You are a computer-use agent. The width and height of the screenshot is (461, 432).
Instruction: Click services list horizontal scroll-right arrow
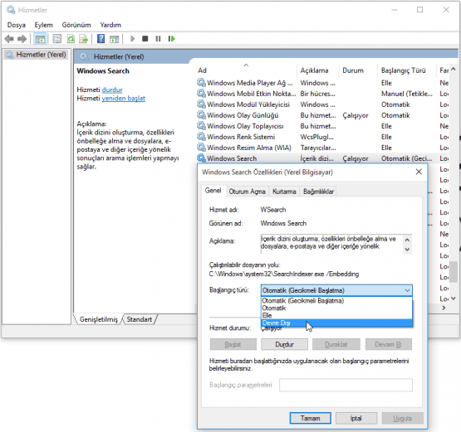pos(444,308)
